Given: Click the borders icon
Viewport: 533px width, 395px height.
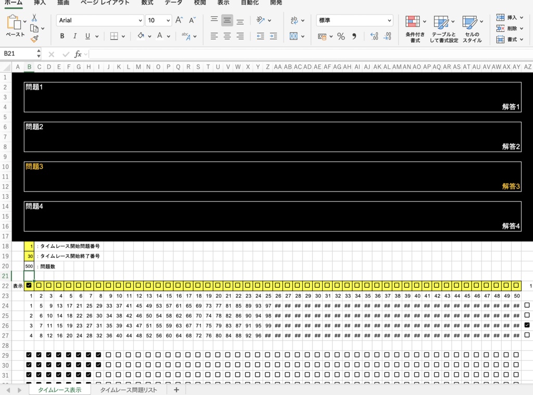Looking at the screenshot, I should (x=114, y=36).
